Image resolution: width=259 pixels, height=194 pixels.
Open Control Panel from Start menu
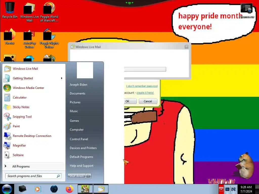pyautogui.click(x=79, y=139)
